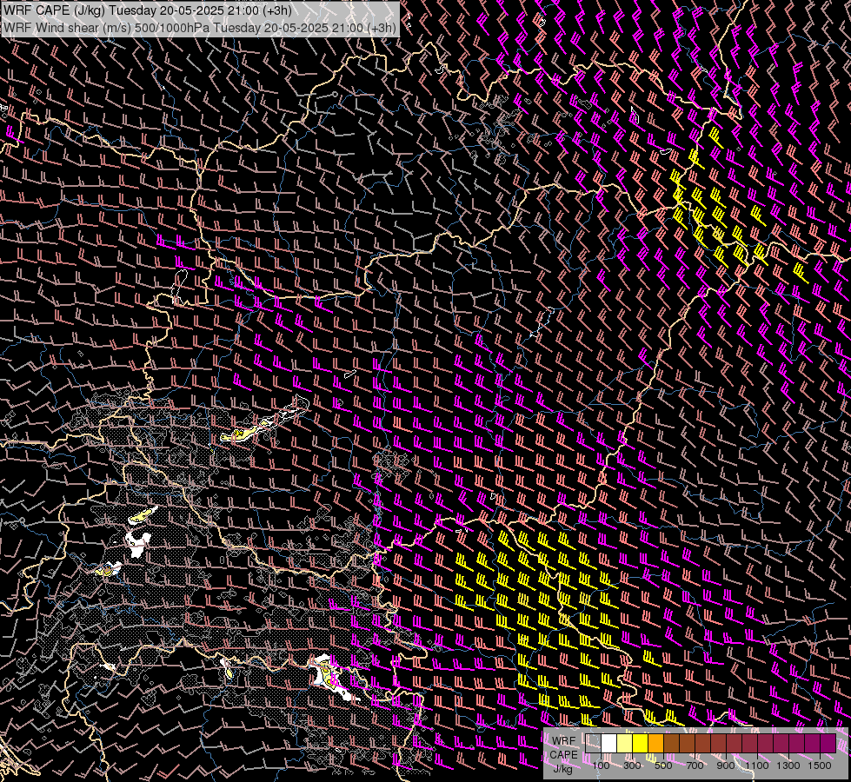
Task: Select the pale yellow legend swatch
Action: (625, 744)
